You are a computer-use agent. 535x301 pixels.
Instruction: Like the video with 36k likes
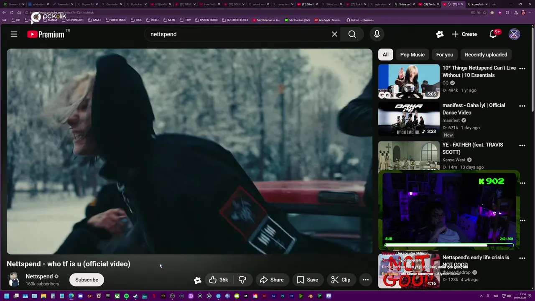click(219, 280)
